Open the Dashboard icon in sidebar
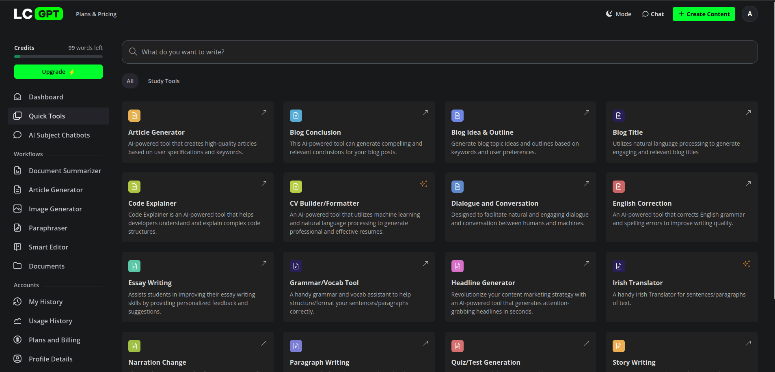The width and height of the screenshot is (775, 372). pyautogui.click(x=17, y=97)
